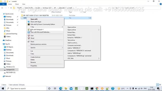
Task: Choose Add to "VERSION.zip"
Action: [82, 53]
